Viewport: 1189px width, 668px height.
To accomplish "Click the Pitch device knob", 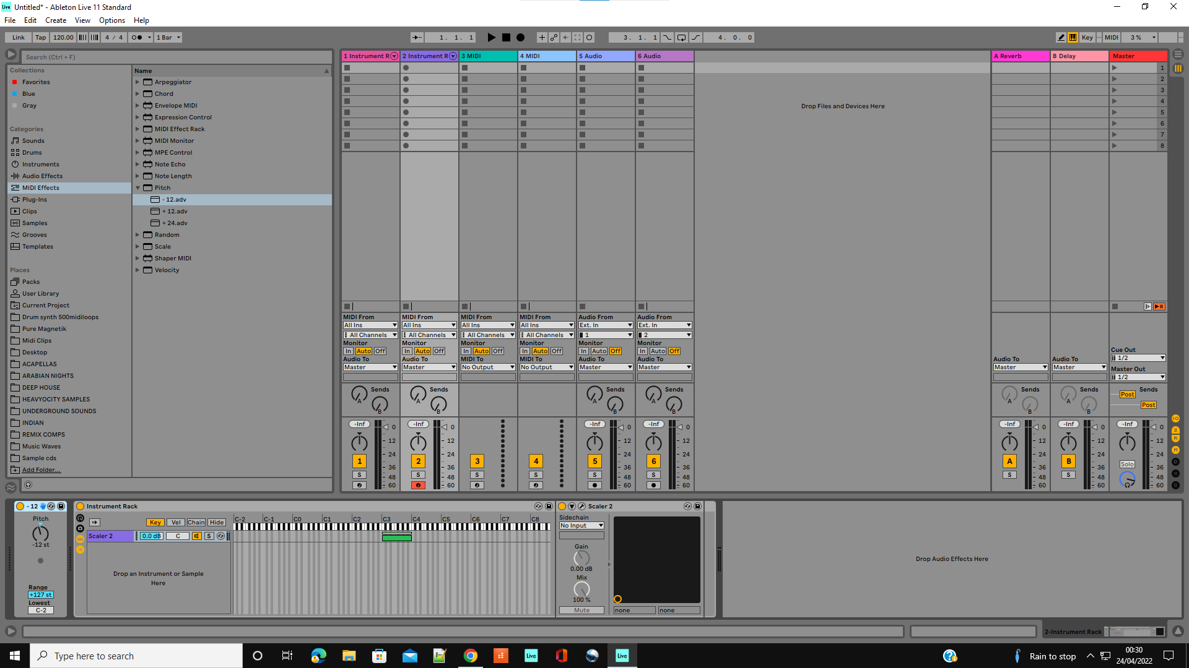I will pos(40,533).
